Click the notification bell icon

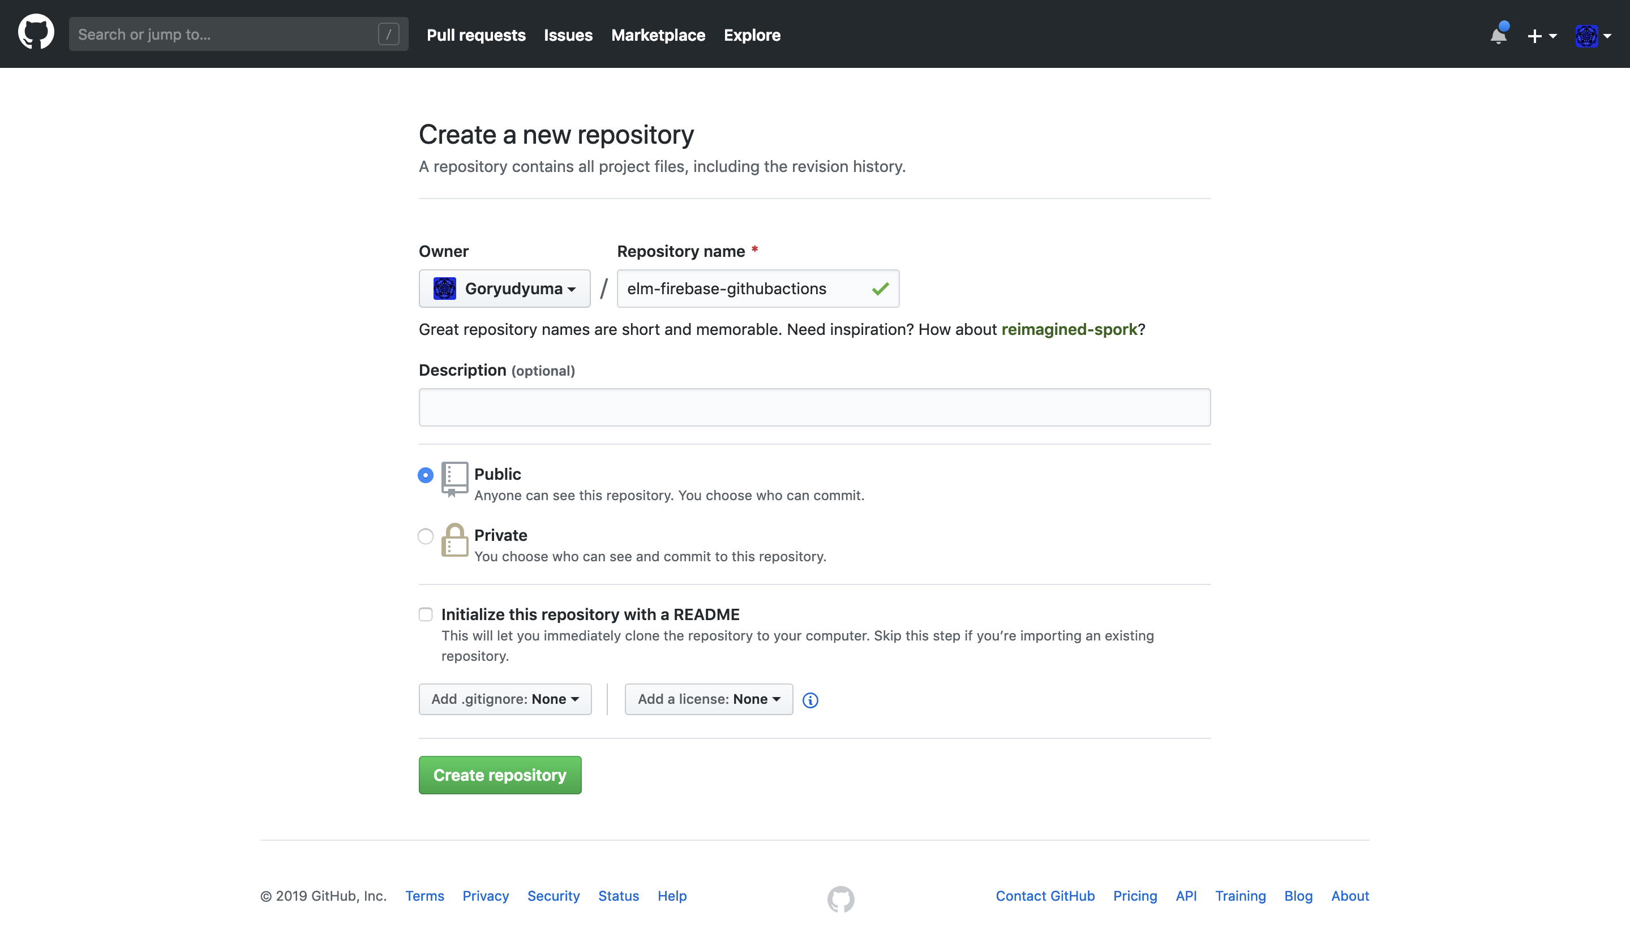1498,33
